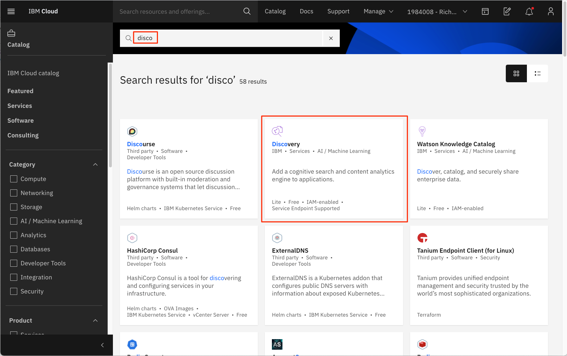Check the Analytics category filter

point(14,235)
